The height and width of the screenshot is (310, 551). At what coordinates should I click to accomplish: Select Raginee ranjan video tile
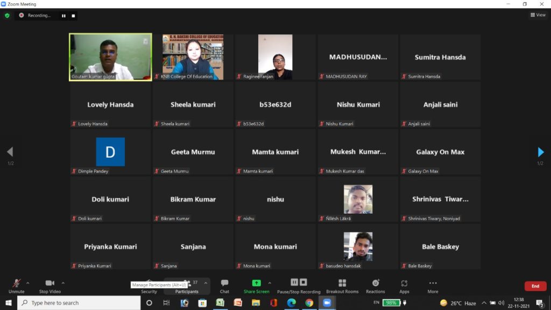pyautogui.click(x=275, y=57)
